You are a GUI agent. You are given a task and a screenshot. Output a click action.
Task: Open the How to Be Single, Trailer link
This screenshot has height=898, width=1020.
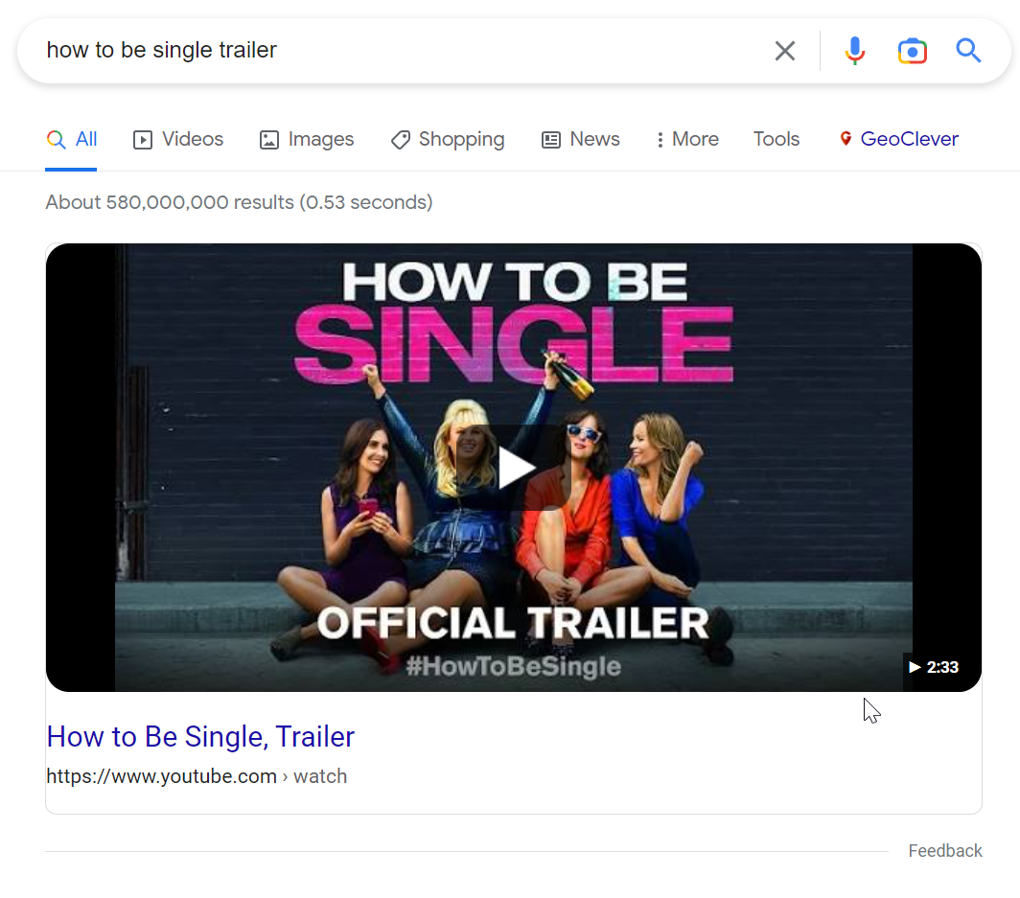(200, 737)
